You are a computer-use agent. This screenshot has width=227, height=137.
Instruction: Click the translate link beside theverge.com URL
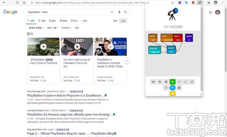coord(77,91)
